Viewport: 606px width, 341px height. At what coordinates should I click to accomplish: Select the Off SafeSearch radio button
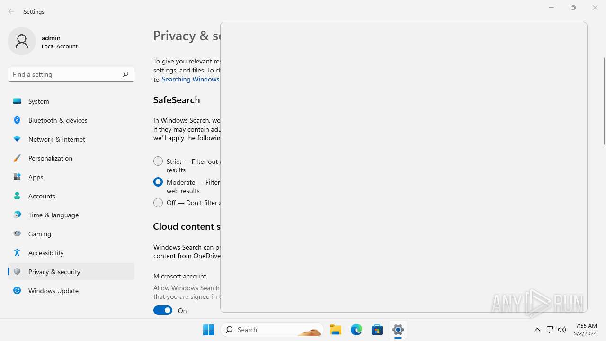pos(158,202)
